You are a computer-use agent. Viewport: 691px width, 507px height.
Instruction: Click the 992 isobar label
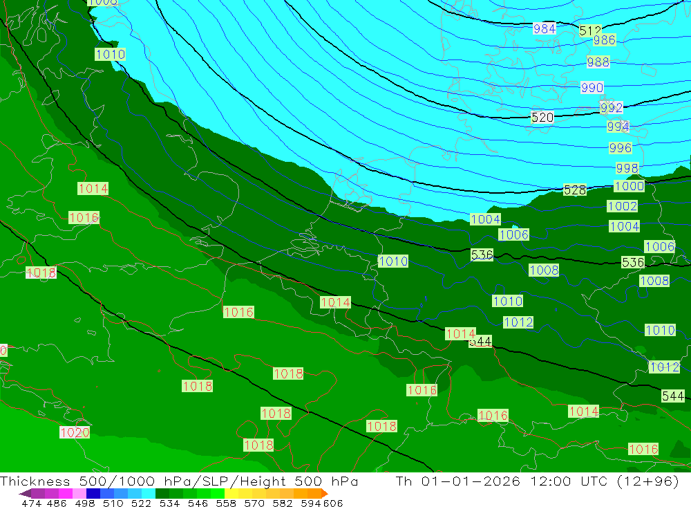click(x=612, y=107)
